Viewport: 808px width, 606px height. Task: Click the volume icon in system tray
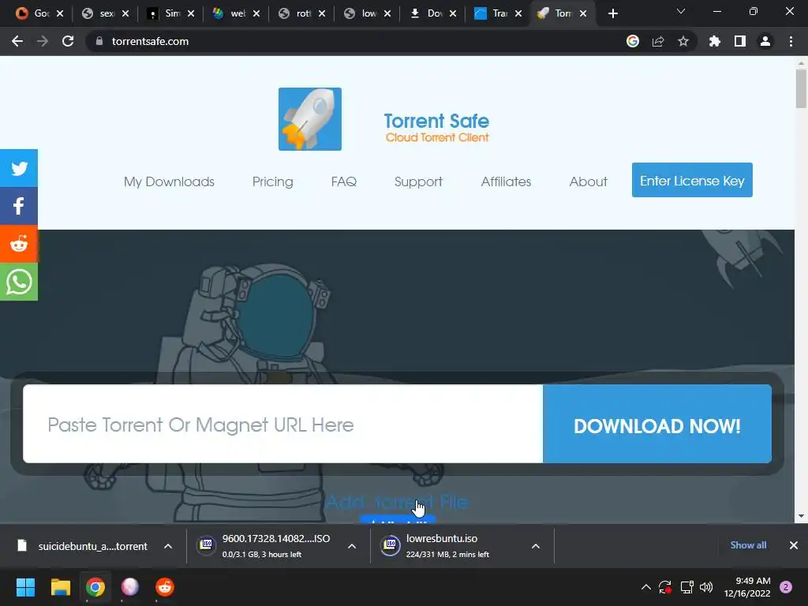click(x=706, y=587)
